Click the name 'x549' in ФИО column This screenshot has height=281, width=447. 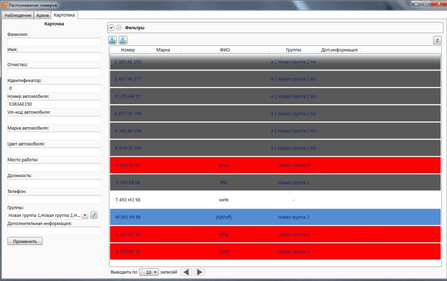tap(224, 251)
